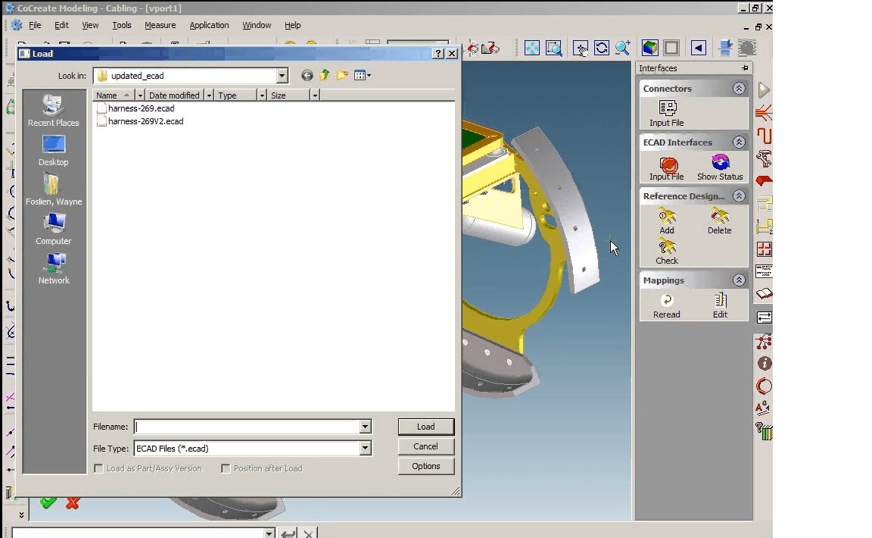Click the red book icon in right toolbar
The width and height of the screenshot is (872, 538).
click(x=764, y=293)
